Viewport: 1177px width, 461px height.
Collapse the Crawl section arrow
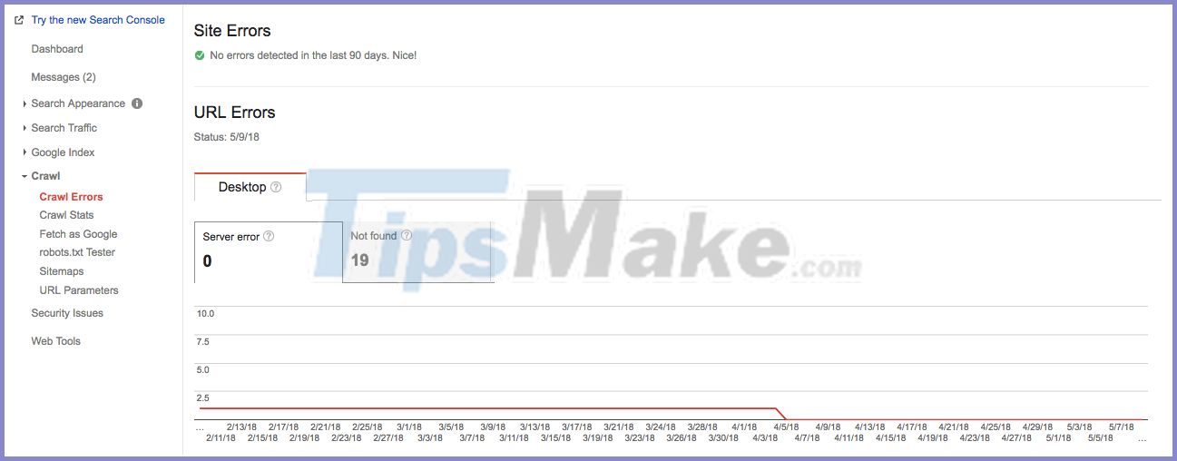[25, 176]
